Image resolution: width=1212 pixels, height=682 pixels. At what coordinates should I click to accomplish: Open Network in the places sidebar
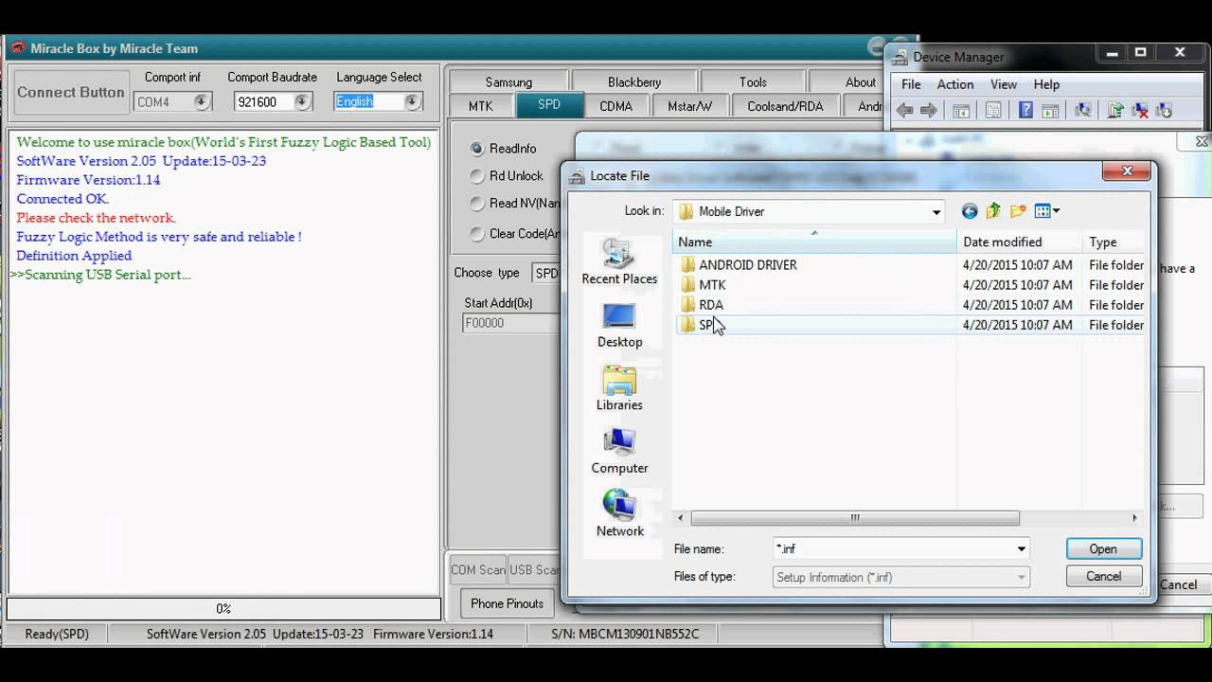click(x=619, y=513)
